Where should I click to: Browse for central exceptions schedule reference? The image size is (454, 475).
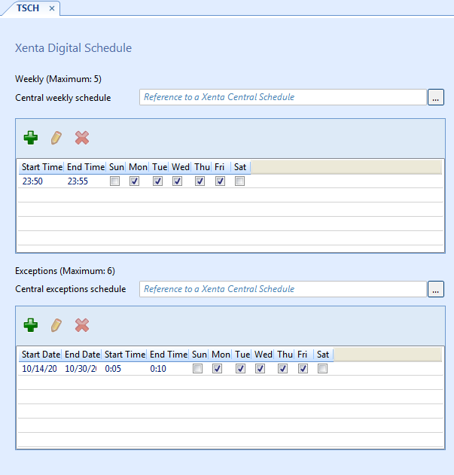(436, 289)
